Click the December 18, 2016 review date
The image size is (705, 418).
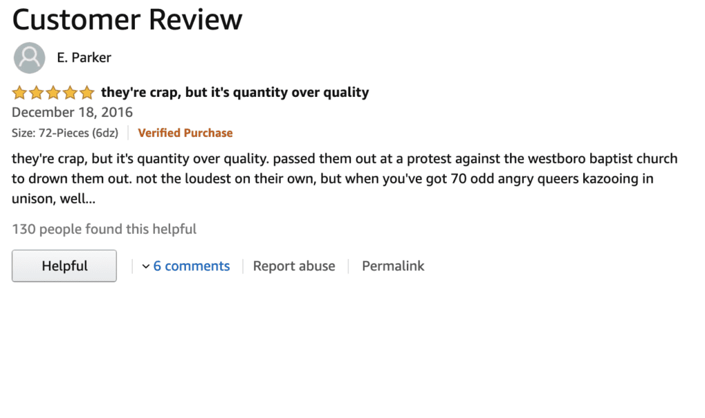tap(72, 112)
